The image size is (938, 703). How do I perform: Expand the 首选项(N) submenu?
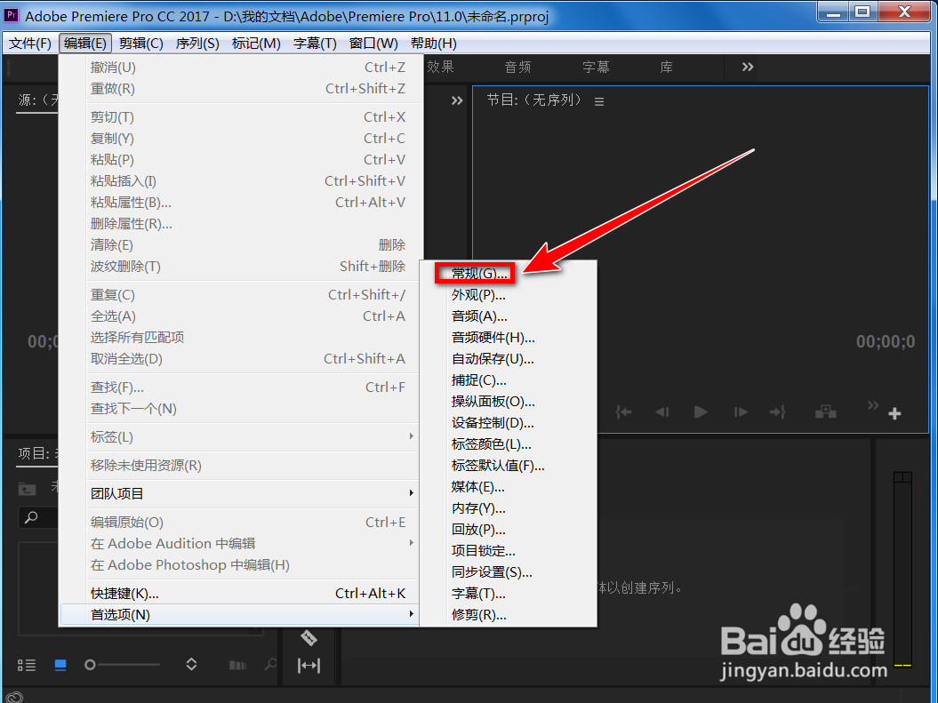click(240, 615)
